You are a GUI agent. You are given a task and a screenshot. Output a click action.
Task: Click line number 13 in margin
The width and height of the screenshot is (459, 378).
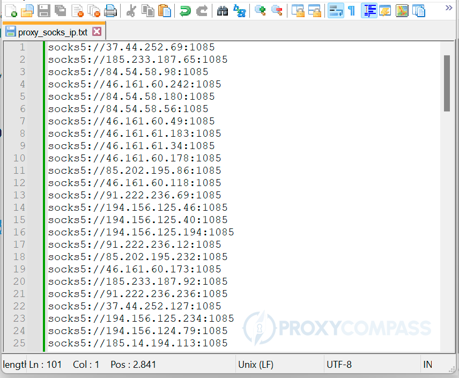pyautogui.click(x=19, y=195)
